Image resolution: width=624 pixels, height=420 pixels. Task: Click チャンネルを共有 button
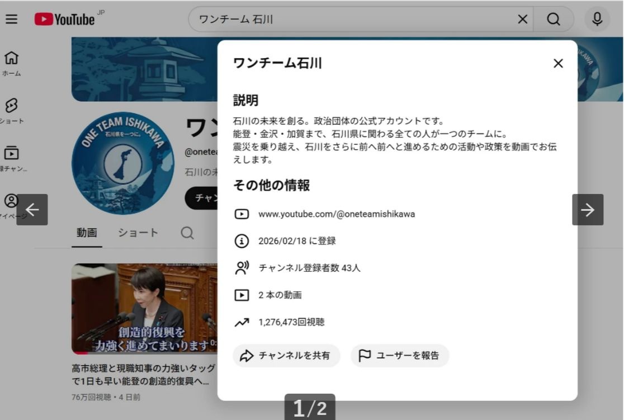pos(286,356)
